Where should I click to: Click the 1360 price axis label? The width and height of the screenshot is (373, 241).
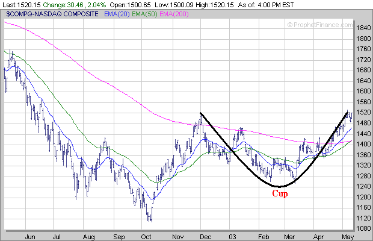click(363, 155)
